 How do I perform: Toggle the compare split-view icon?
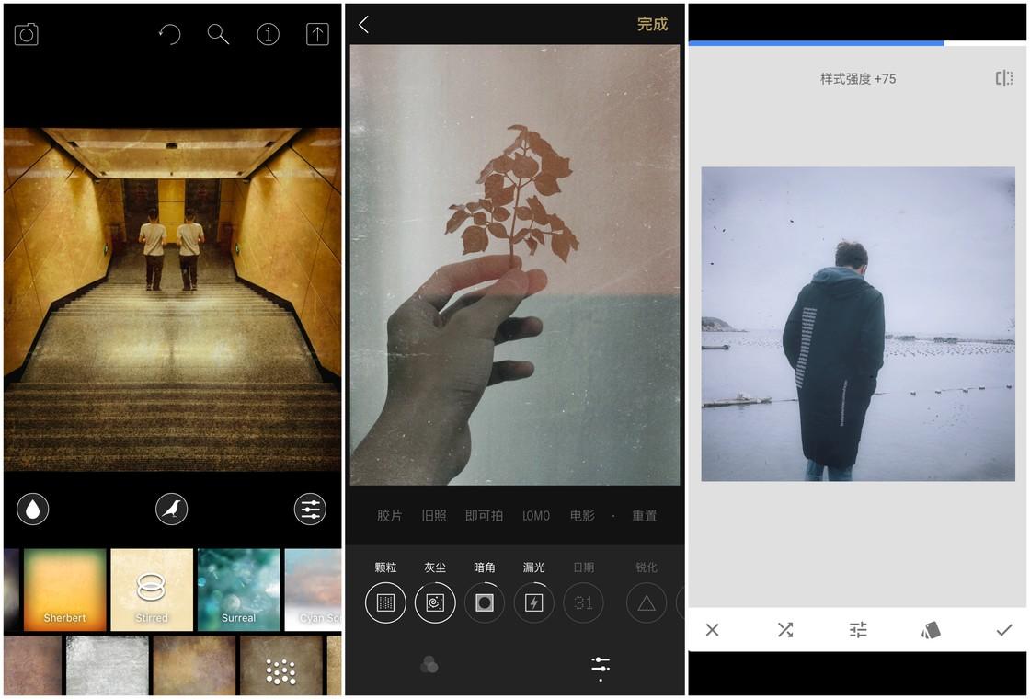pos(1003,79)
